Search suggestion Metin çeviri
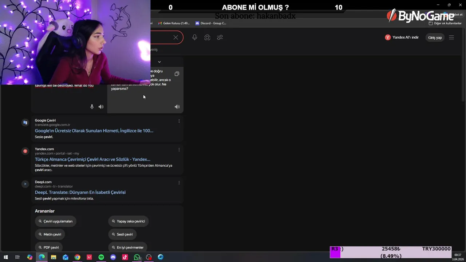Screen dimensions: 466x262 (x=50, y=234)
